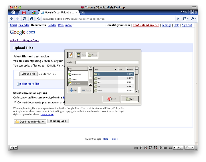This screenshot has width=206, height=162.
Task: Select File System in Places list
Action: tap(78, 83)
